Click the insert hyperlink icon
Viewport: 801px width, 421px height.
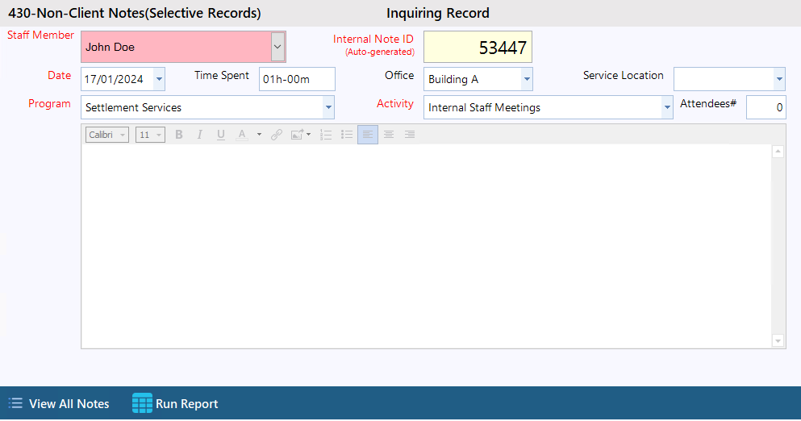277,135
